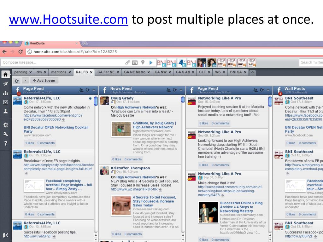
Task: Open the www.Hootsuite.com link in the slide title
Action: pos(68,19)
